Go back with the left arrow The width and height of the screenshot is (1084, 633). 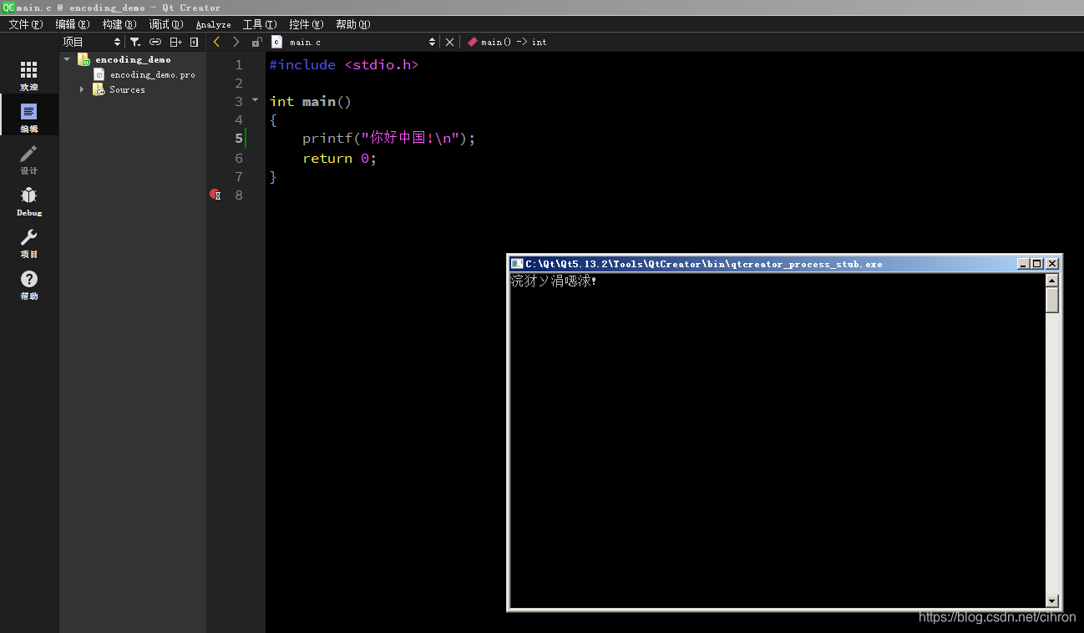(x=217, y=42)
